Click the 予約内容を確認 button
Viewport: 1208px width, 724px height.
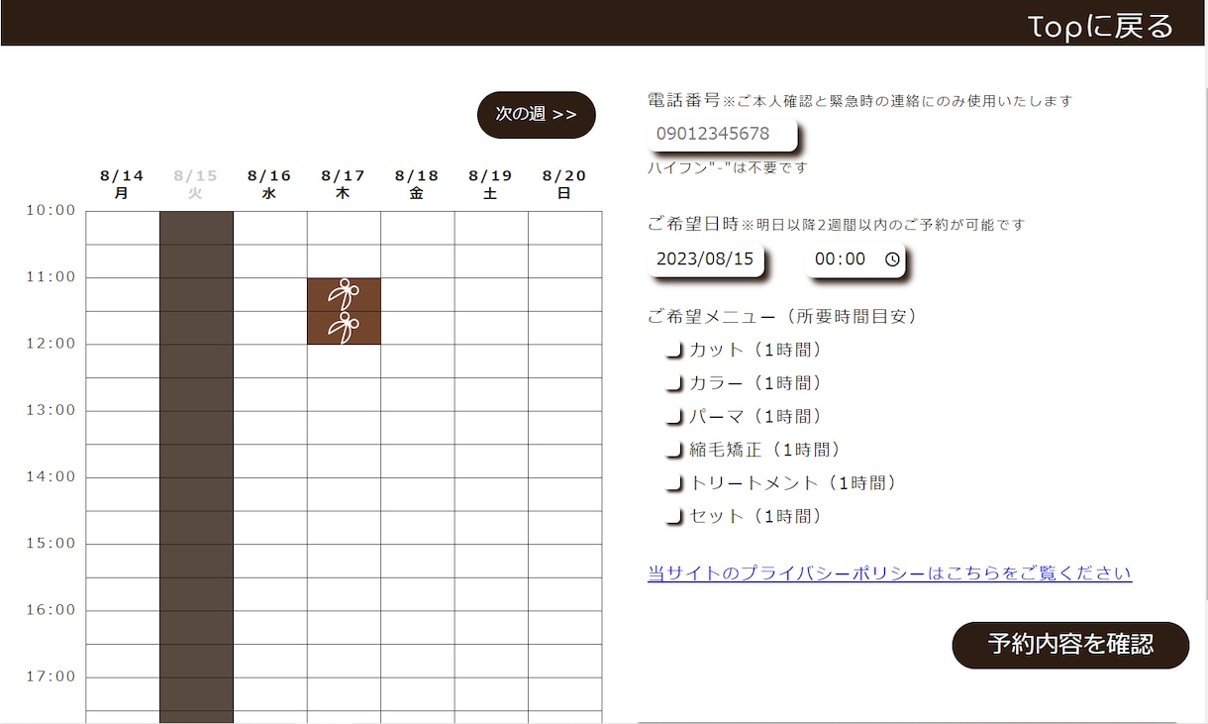[1070, 645]
